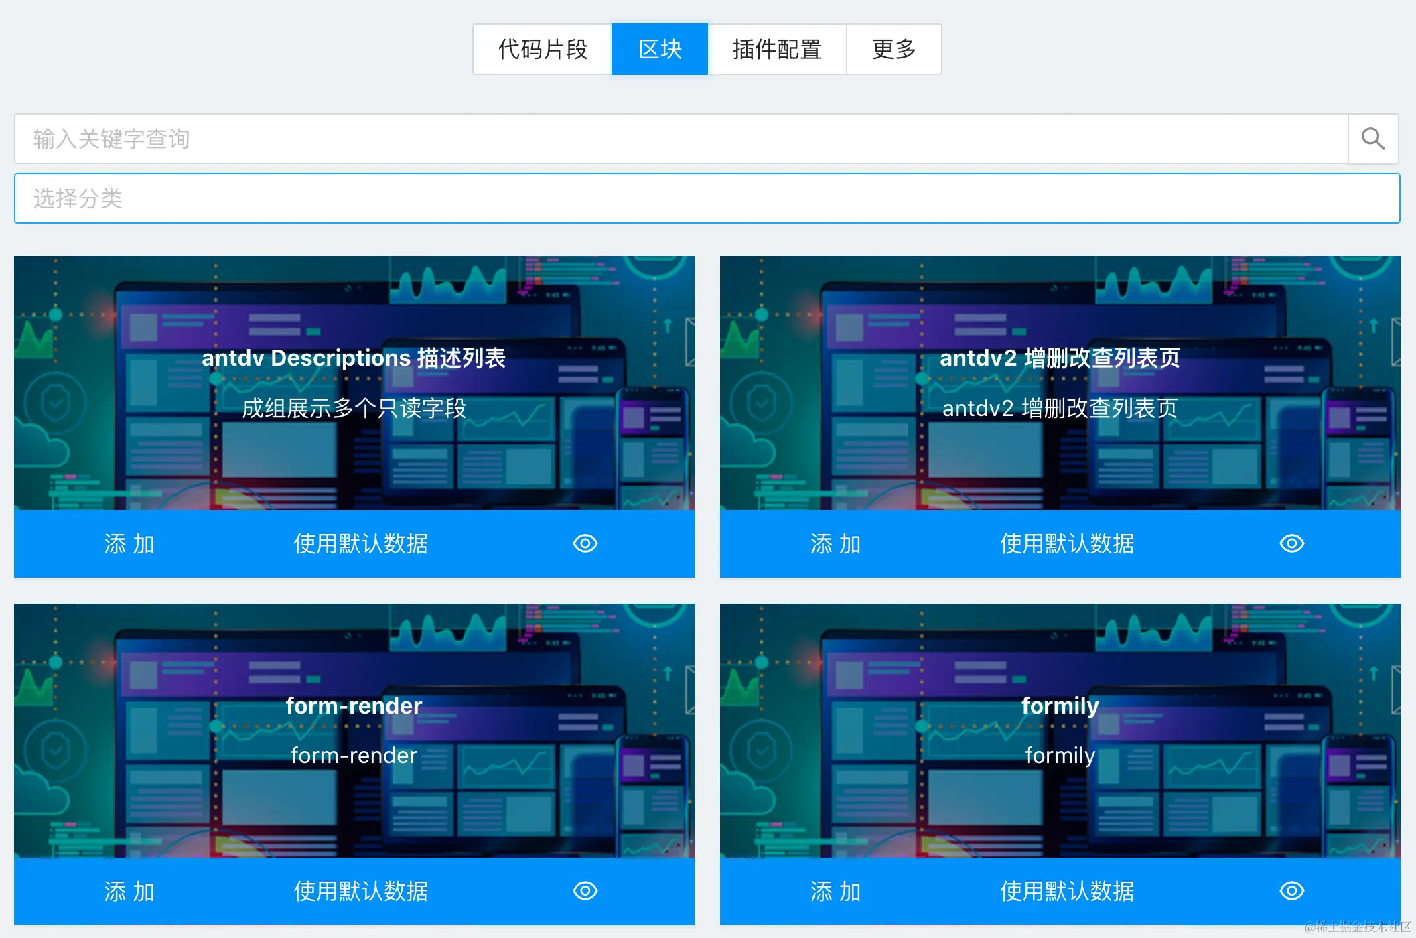Click 使用默认数据 on formily card
1416x938 pixels.
(1066, 891)
